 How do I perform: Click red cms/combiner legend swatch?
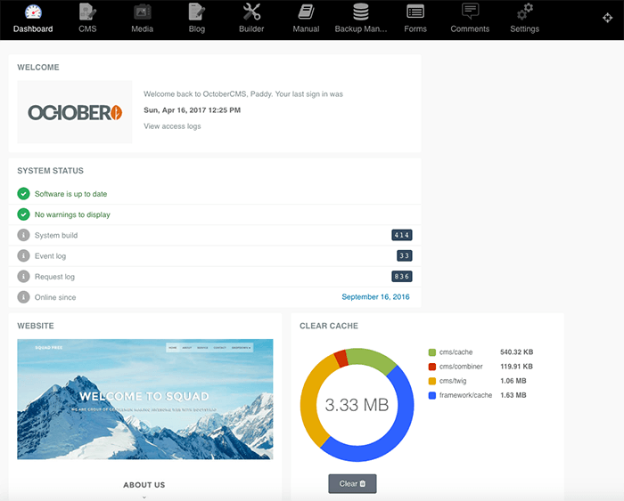tap(431, 367)
